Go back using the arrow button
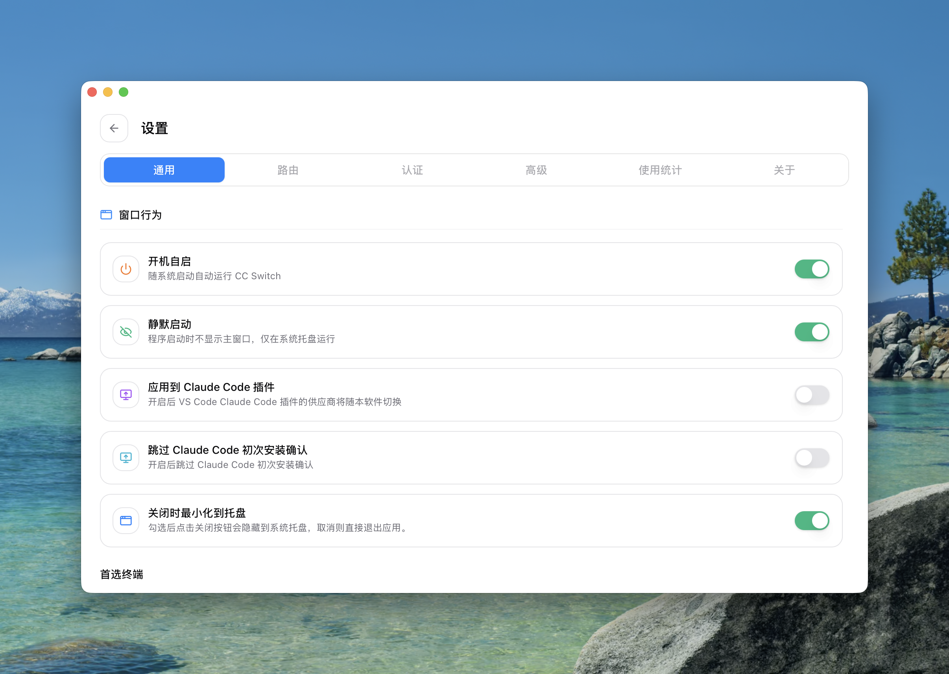The height and width of the screenshot is (674, 949). coord(114,128)
